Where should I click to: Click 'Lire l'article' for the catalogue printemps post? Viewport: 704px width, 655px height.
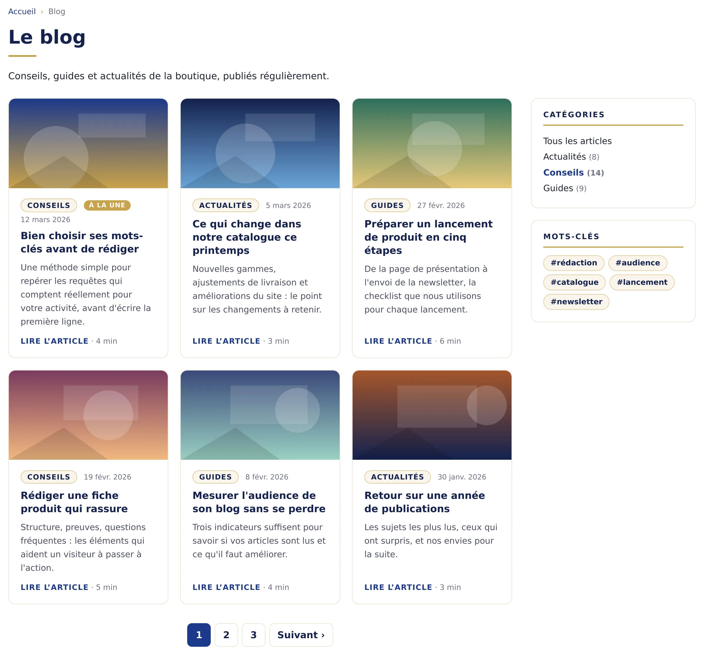tap(226, 341)
